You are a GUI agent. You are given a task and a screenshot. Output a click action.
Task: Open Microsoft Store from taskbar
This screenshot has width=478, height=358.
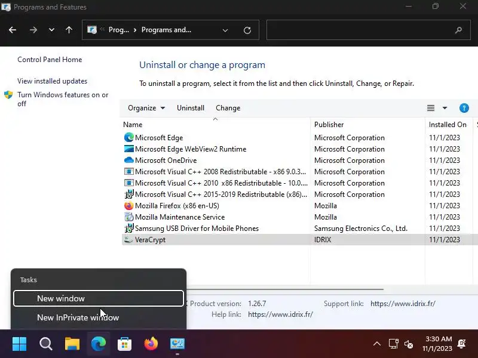125,344
